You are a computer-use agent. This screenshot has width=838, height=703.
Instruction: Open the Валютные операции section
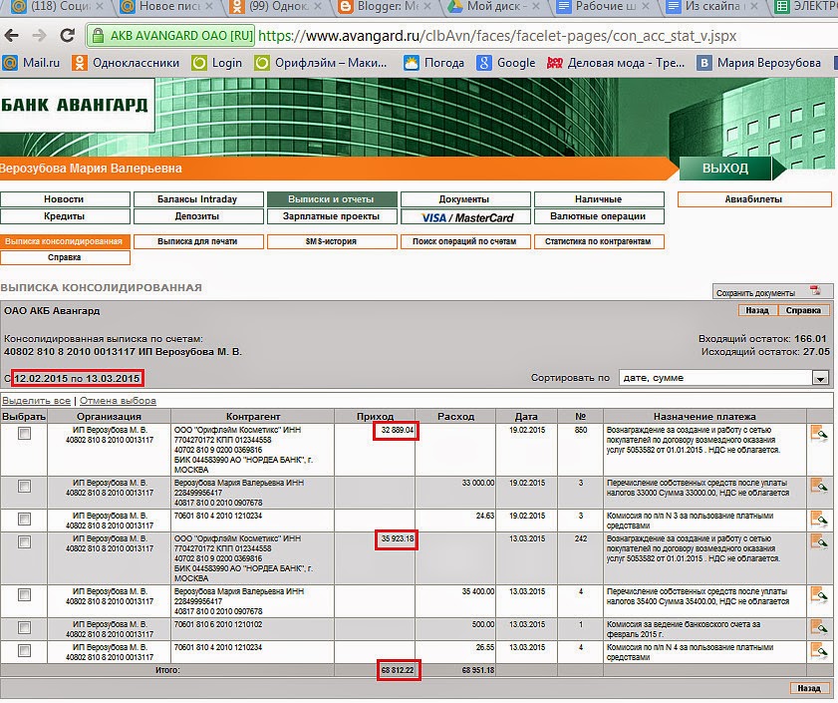tap(599, 216)
